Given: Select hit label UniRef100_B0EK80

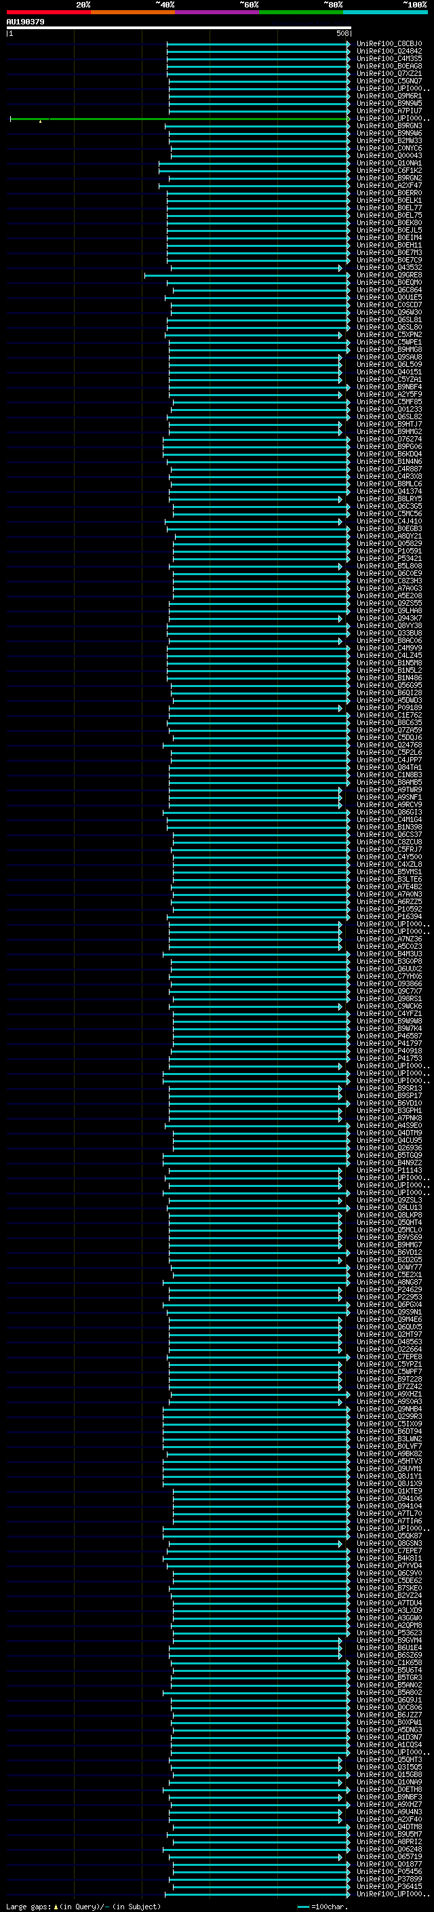Looking at the screenshot, I should coord(389,222).
